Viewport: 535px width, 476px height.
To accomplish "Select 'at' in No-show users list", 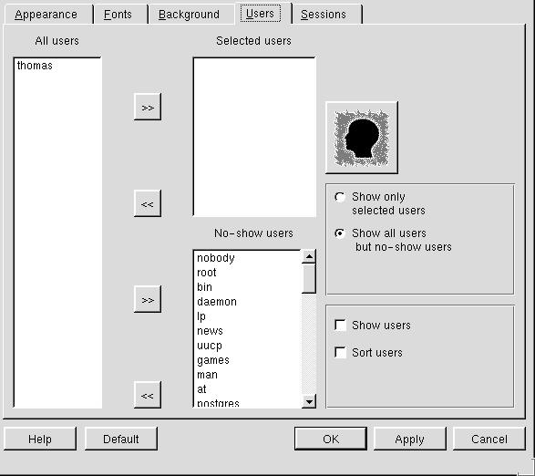I will point(247,389).
